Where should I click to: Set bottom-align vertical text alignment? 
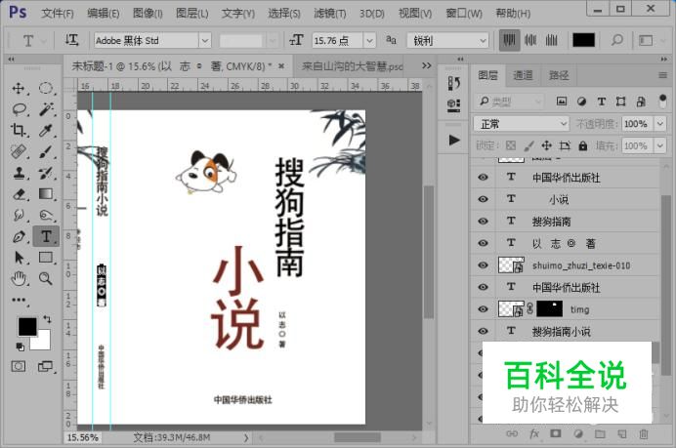(x=551, y=40)
